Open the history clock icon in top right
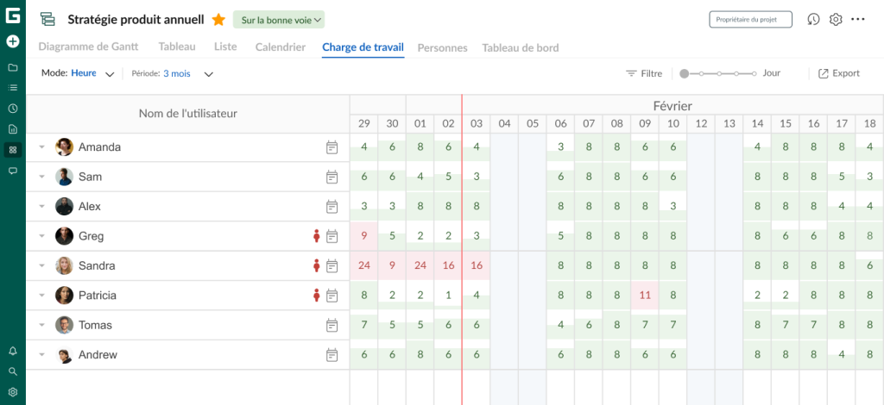The image size is (884, 405). pos(813,19)
